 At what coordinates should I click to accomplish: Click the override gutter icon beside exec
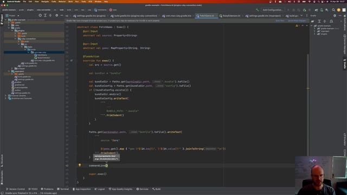72,60
